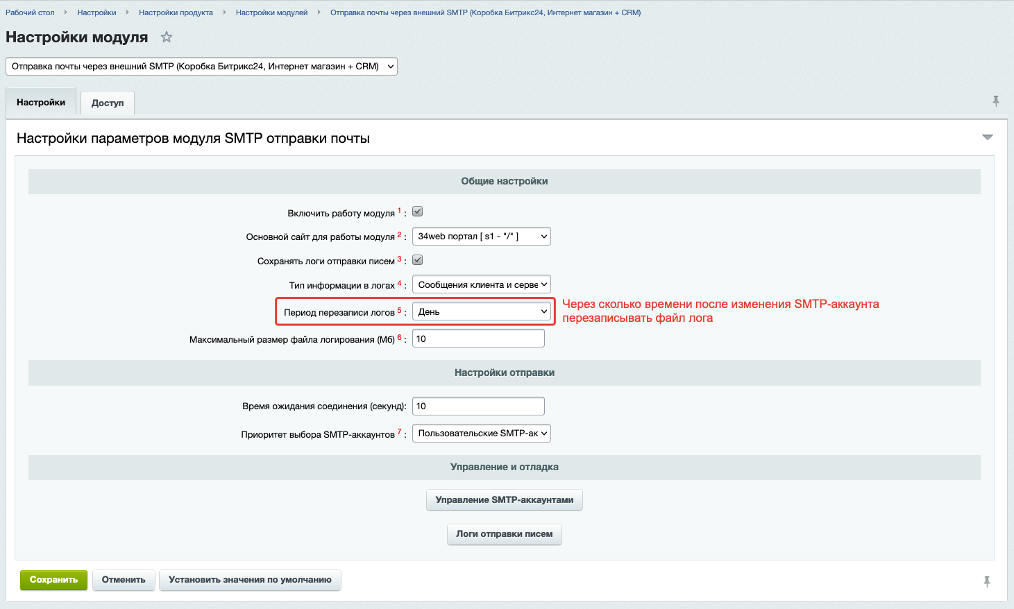The width and height of the screenshot is (1014, 609).
Task: Click 'Сохранить' button
Action: point(53,580)
